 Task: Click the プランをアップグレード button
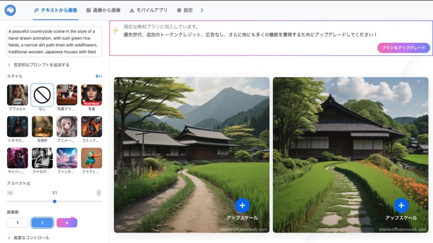click(403, 48)
